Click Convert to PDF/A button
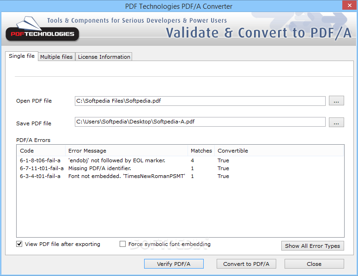 [x=246, y=264]
